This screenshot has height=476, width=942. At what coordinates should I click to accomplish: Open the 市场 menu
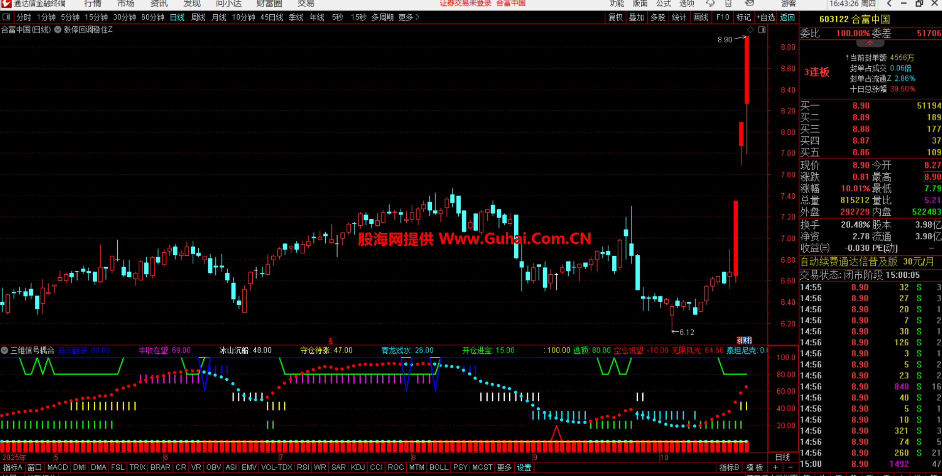pyautogui.click(x=126, y=3)
